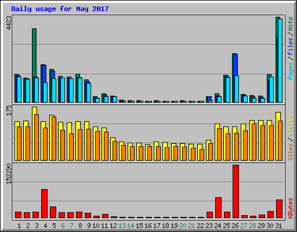Click the orange Sites bar for day 5

point(54,139)
